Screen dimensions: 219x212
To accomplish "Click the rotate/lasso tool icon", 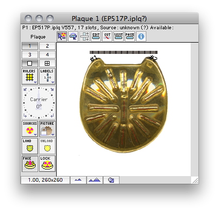I will pos(73,36).
